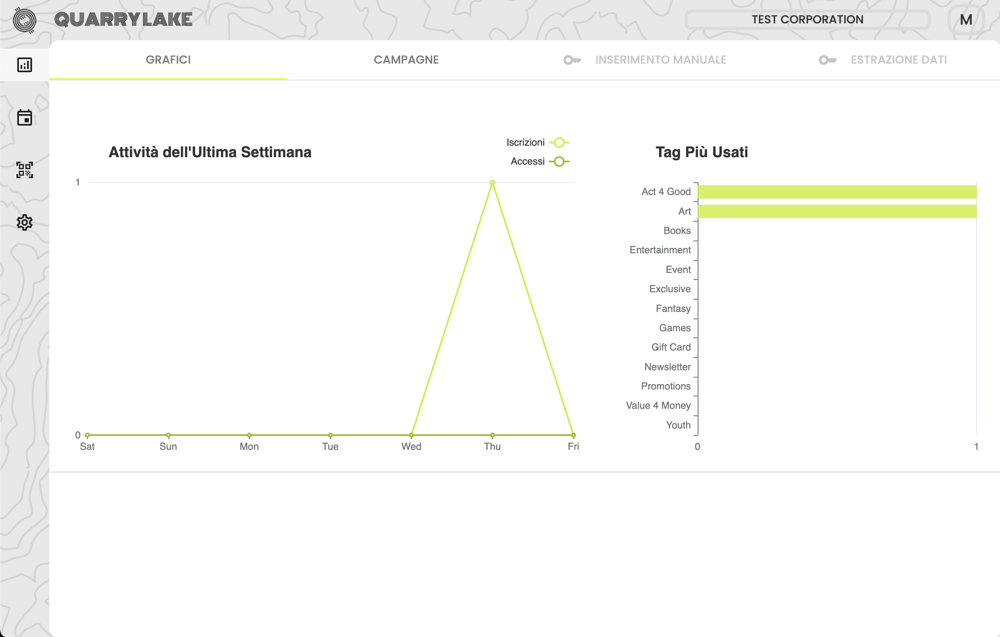Open the calendar events sidebar icon
Screen dimensions: 1000x637
(x=25, y=117)
